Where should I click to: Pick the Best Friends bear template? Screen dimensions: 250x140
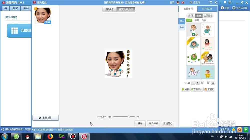[208, 58]
